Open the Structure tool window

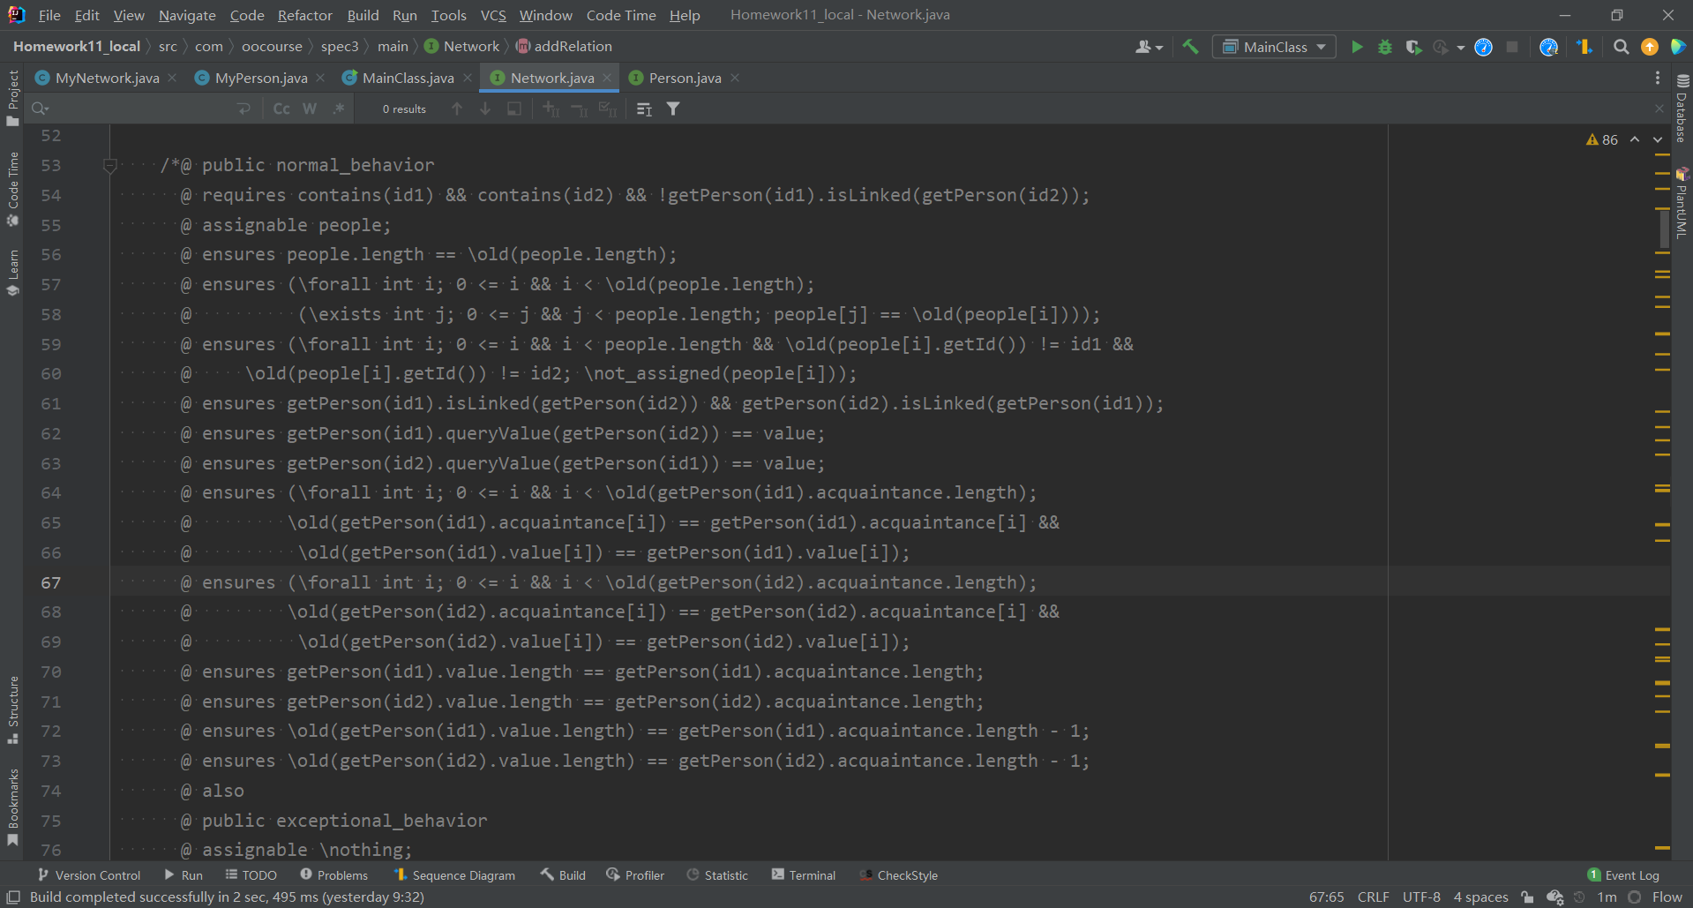tap(12, 710)
